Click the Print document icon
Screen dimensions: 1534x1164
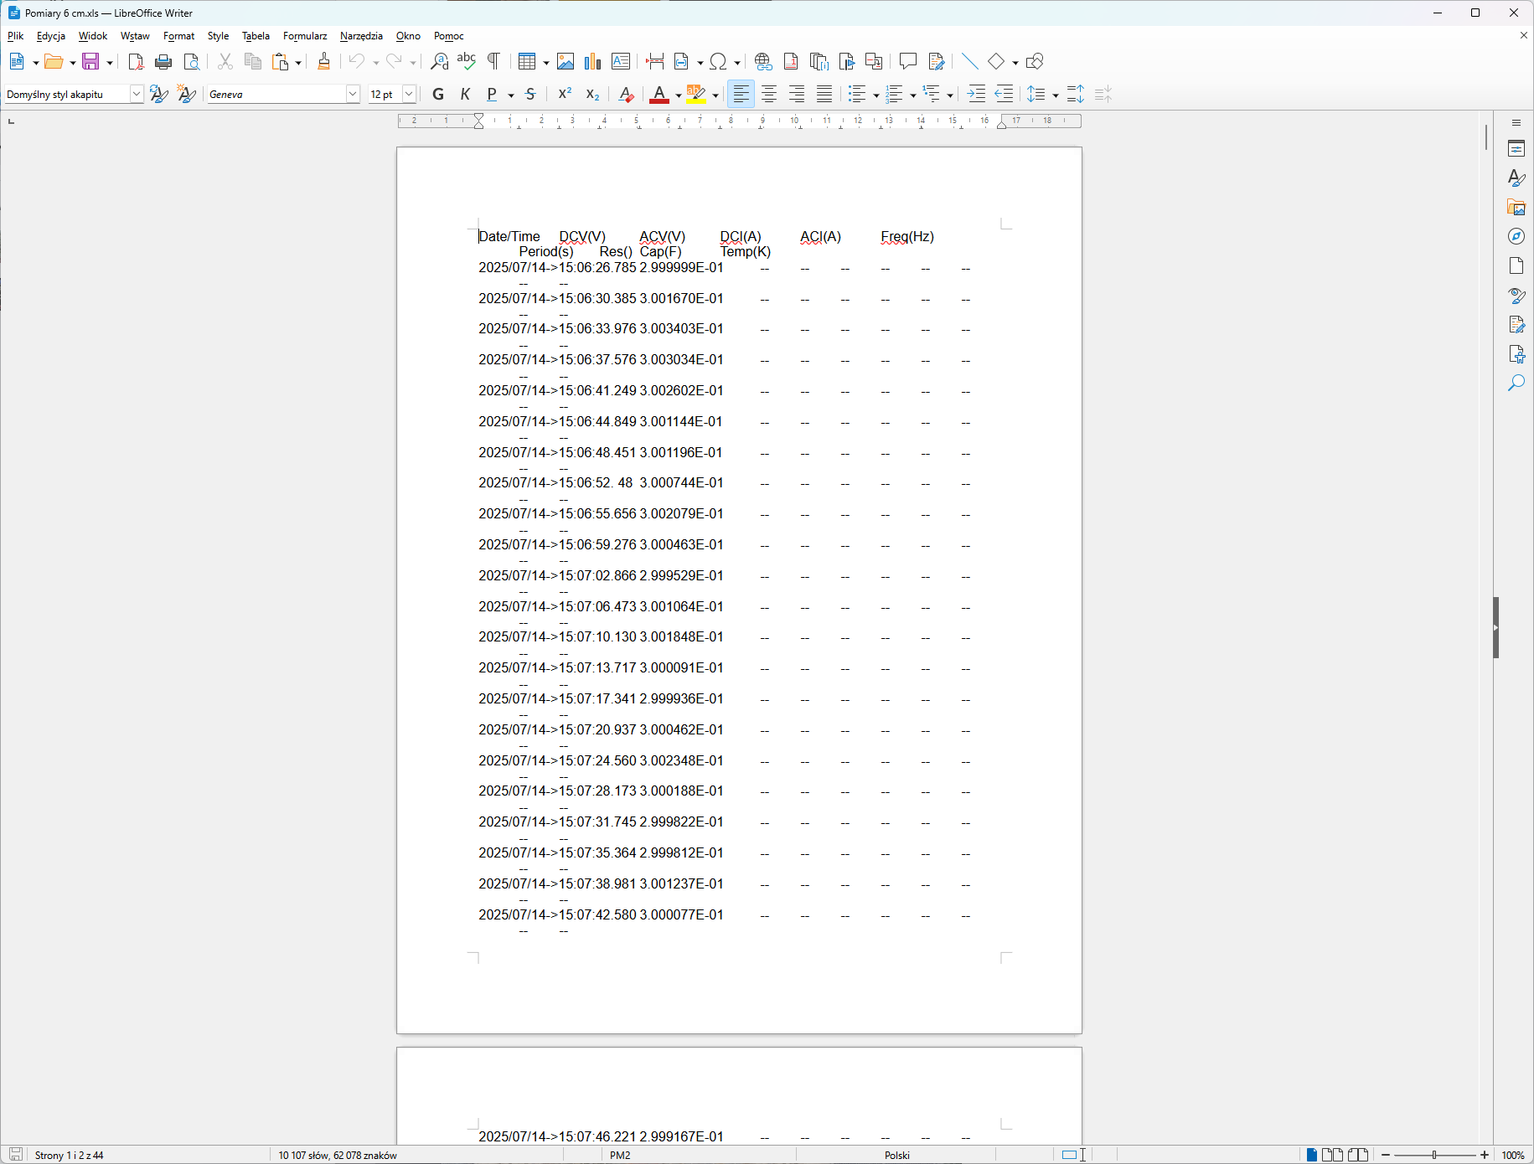coord(163,61)
